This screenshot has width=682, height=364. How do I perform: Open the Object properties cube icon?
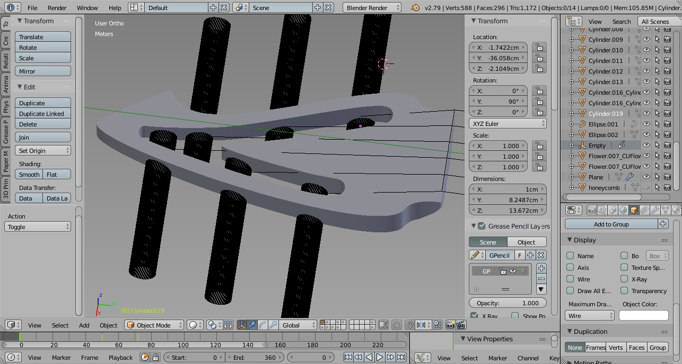[634, 210]
